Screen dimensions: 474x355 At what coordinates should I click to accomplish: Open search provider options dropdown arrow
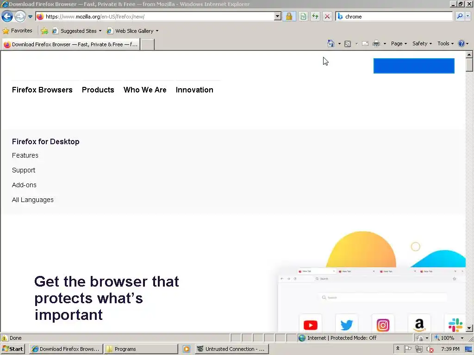pos(468,16)
